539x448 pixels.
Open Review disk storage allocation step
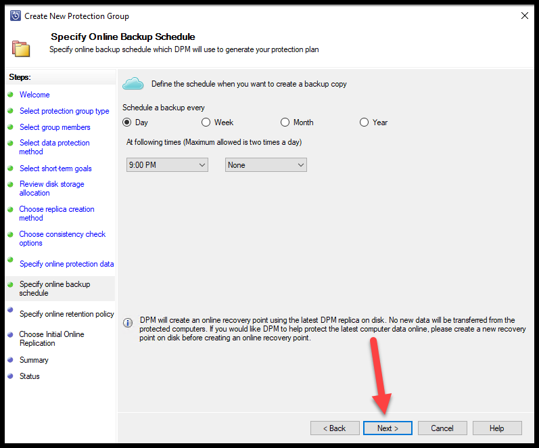[51, 188]
